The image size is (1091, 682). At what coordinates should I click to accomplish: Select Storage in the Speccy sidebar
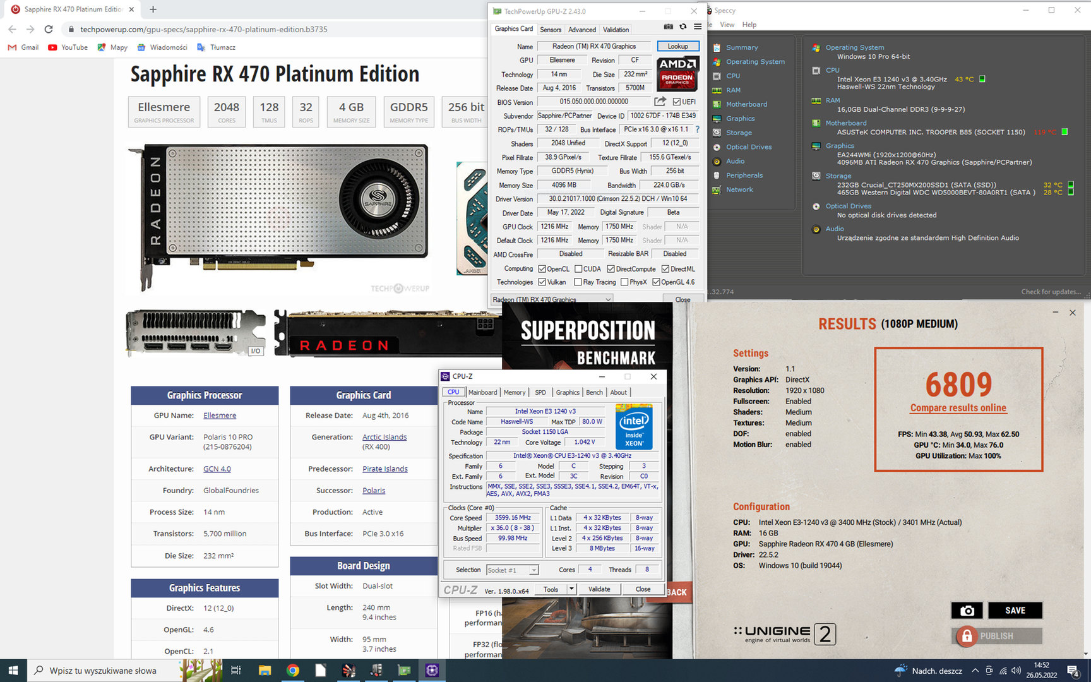(x=739, y=133)
